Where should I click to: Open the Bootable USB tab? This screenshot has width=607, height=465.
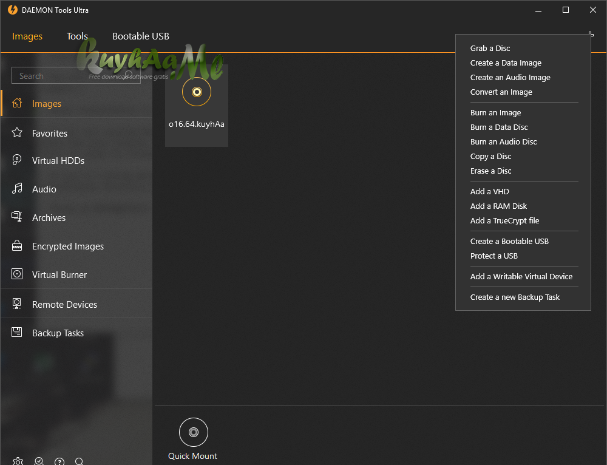[141, 36]
